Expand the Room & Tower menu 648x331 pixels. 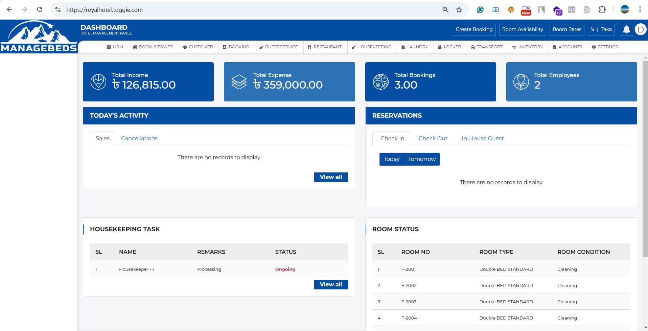coord(153,47)
